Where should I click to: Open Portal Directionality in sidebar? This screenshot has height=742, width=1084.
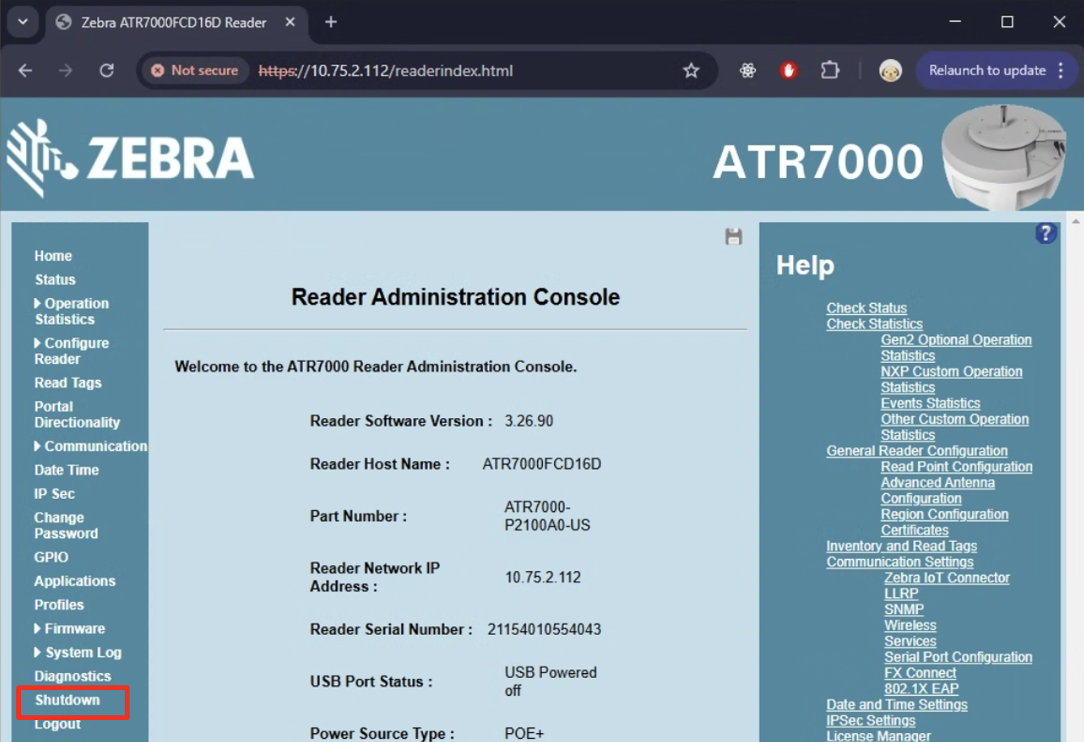77,414
